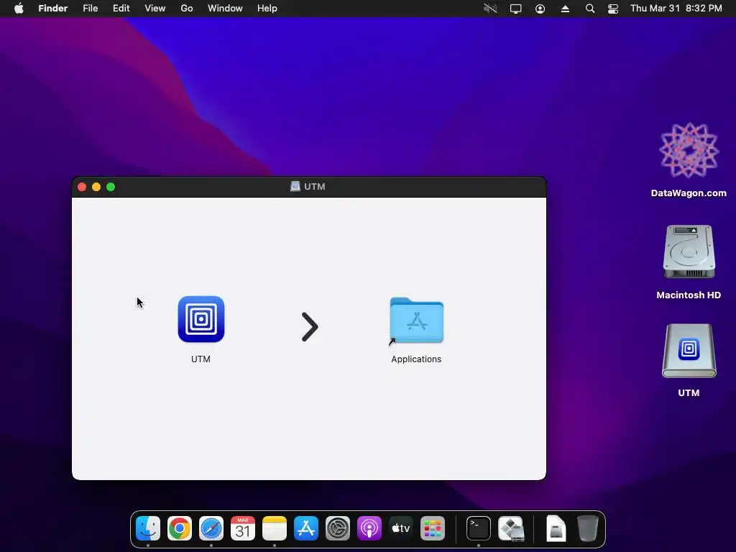Click the DataWagon.com label on the desktop

point(689,193)
